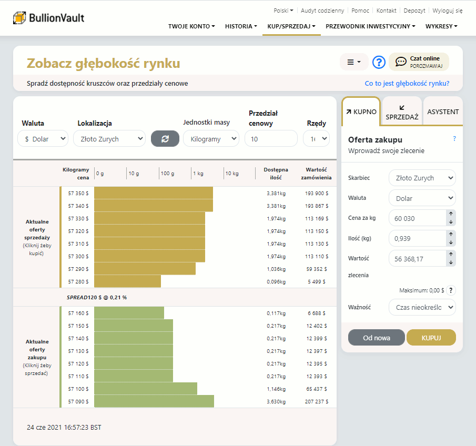This screenshot has width=476, height=446.
Task: Open the hamburger list menu button
Action: 353,62
